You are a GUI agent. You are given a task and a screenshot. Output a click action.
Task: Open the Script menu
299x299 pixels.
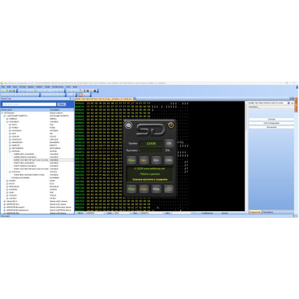click(x=47, y=87)
